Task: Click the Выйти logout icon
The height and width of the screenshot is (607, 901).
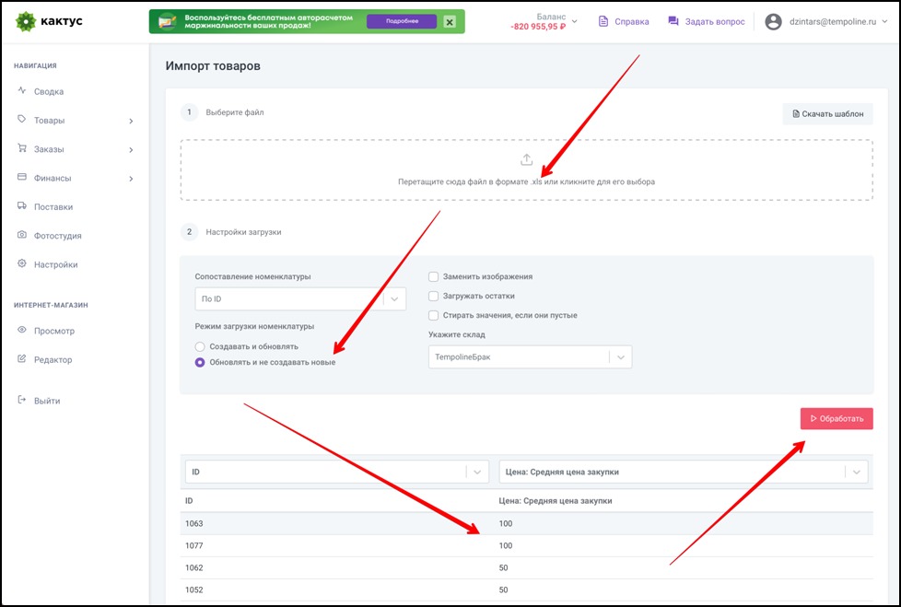Action: 22,401
